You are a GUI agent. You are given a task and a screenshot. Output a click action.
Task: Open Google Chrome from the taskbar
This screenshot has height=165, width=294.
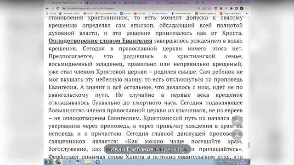(x=58, y=162)
